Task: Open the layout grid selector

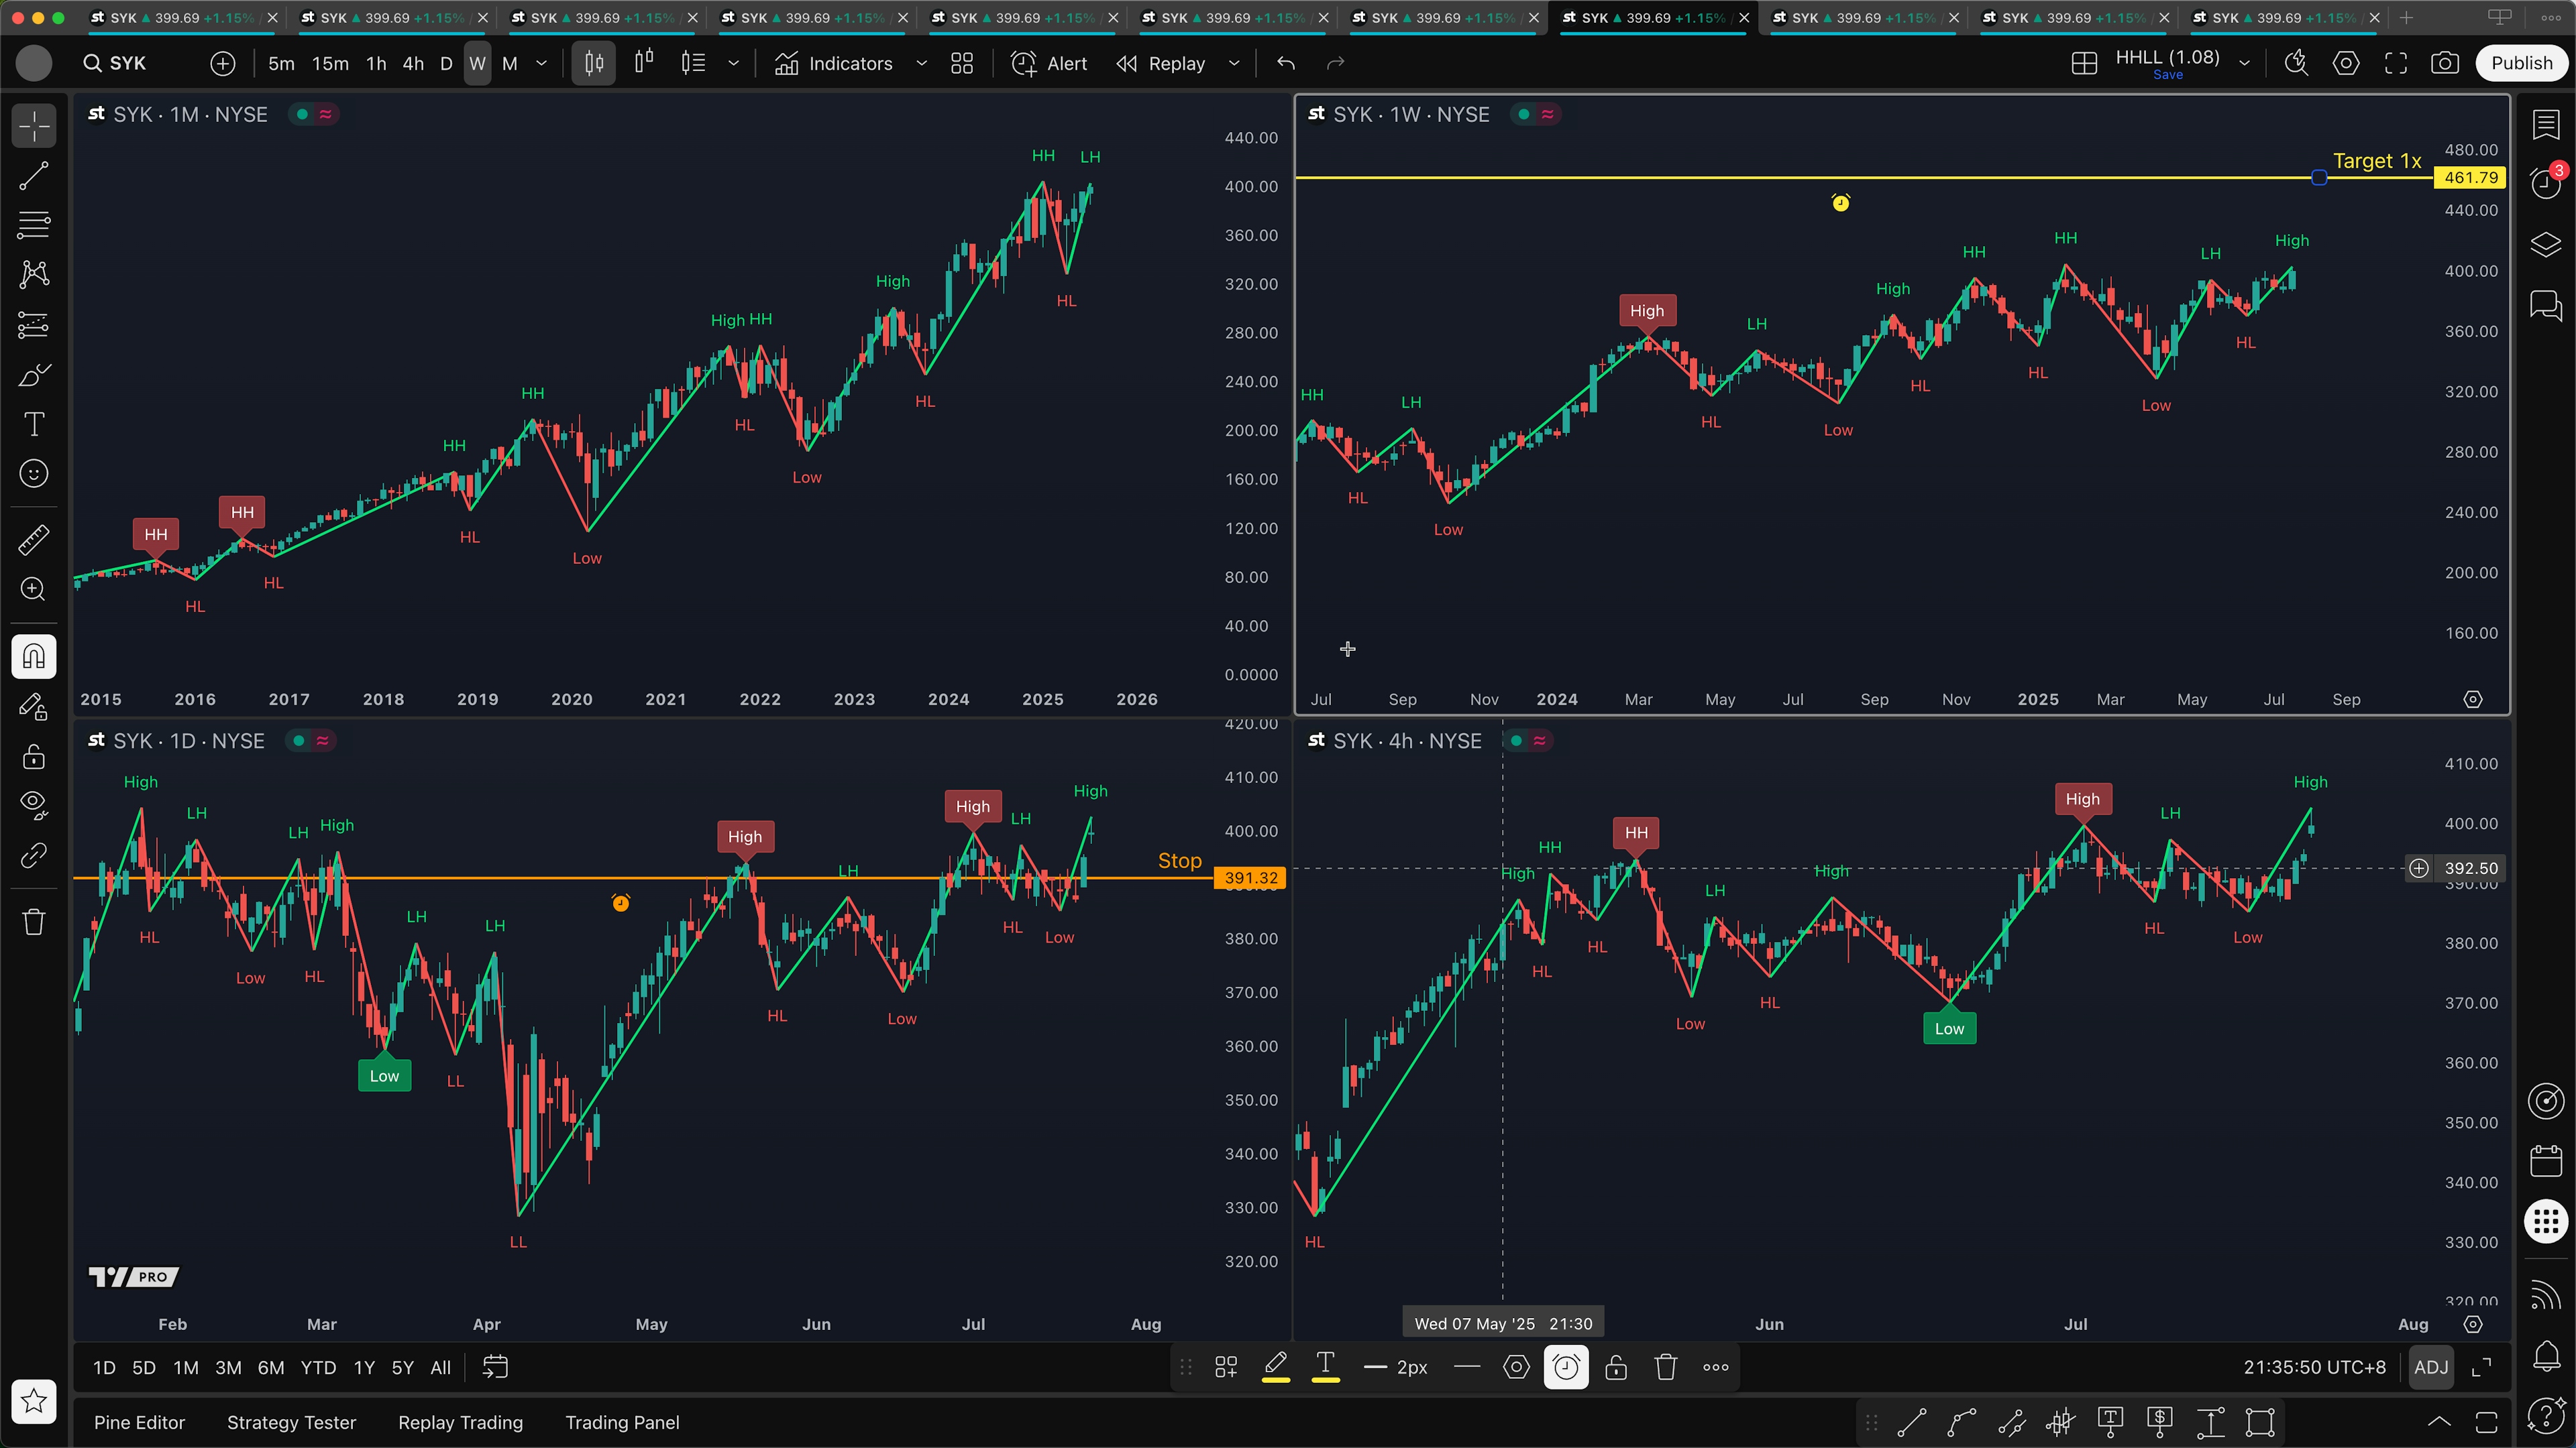Action: point(2084,63)
